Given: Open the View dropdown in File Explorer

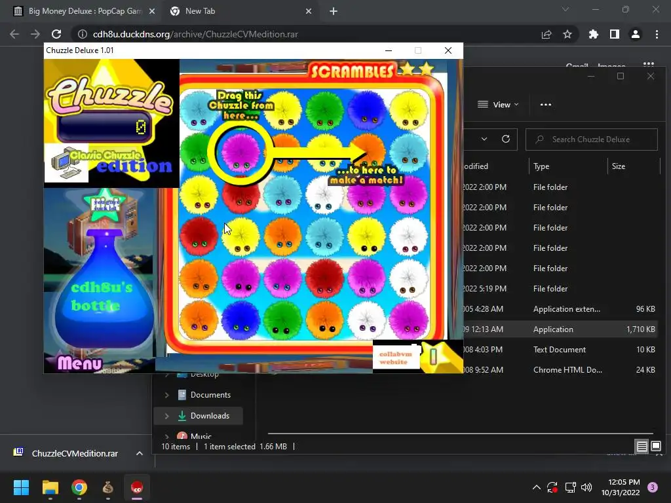Looking at the screenshot, I should pos(498,104).
